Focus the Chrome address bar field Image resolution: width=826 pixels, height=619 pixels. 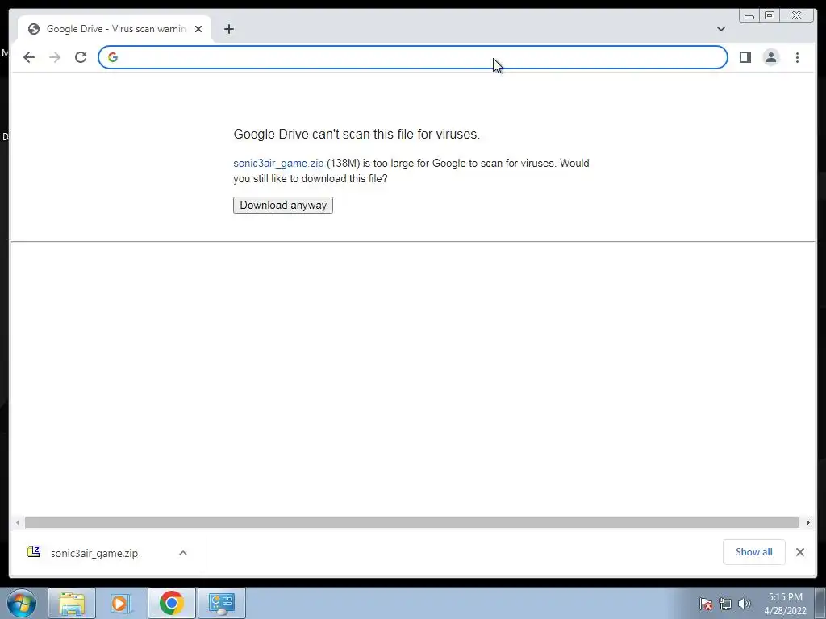coord(412,57)
